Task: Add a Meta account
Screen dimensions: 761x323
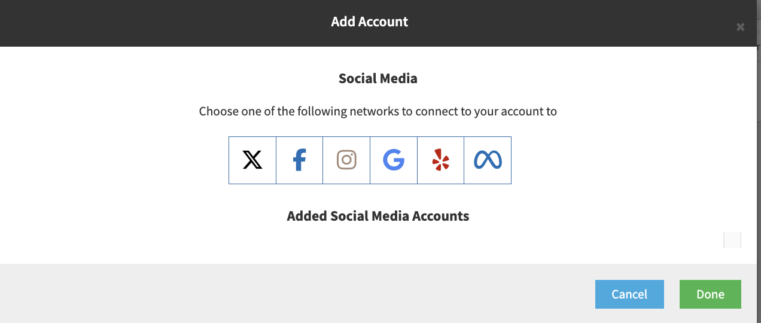Action: click(488, 160)
